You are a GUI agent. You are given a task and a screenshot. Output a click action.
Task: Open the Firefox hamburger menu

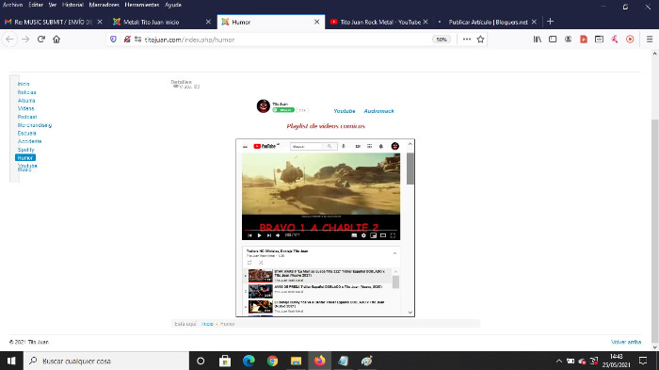pos(650,40)
